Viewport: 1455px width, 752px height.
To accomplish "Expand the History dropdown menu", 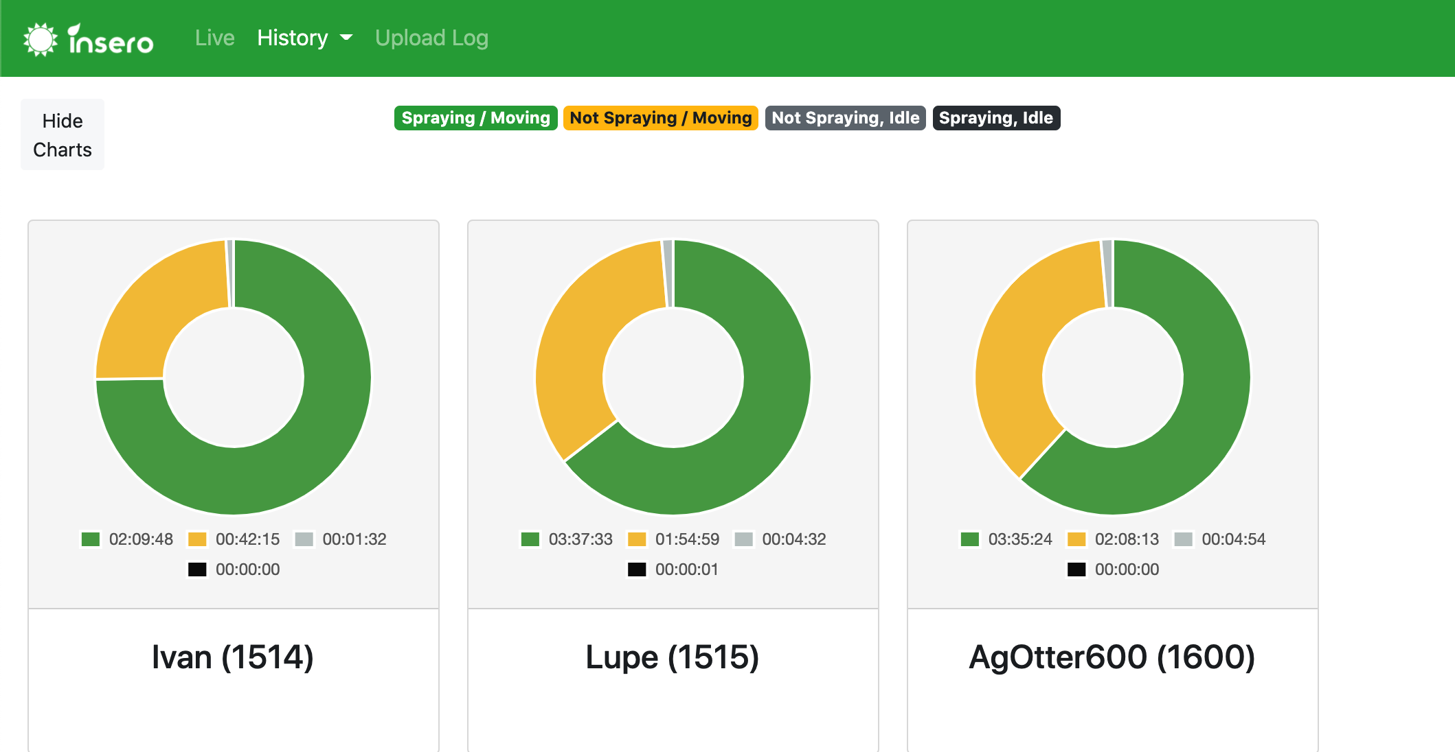I will (293, 38).
